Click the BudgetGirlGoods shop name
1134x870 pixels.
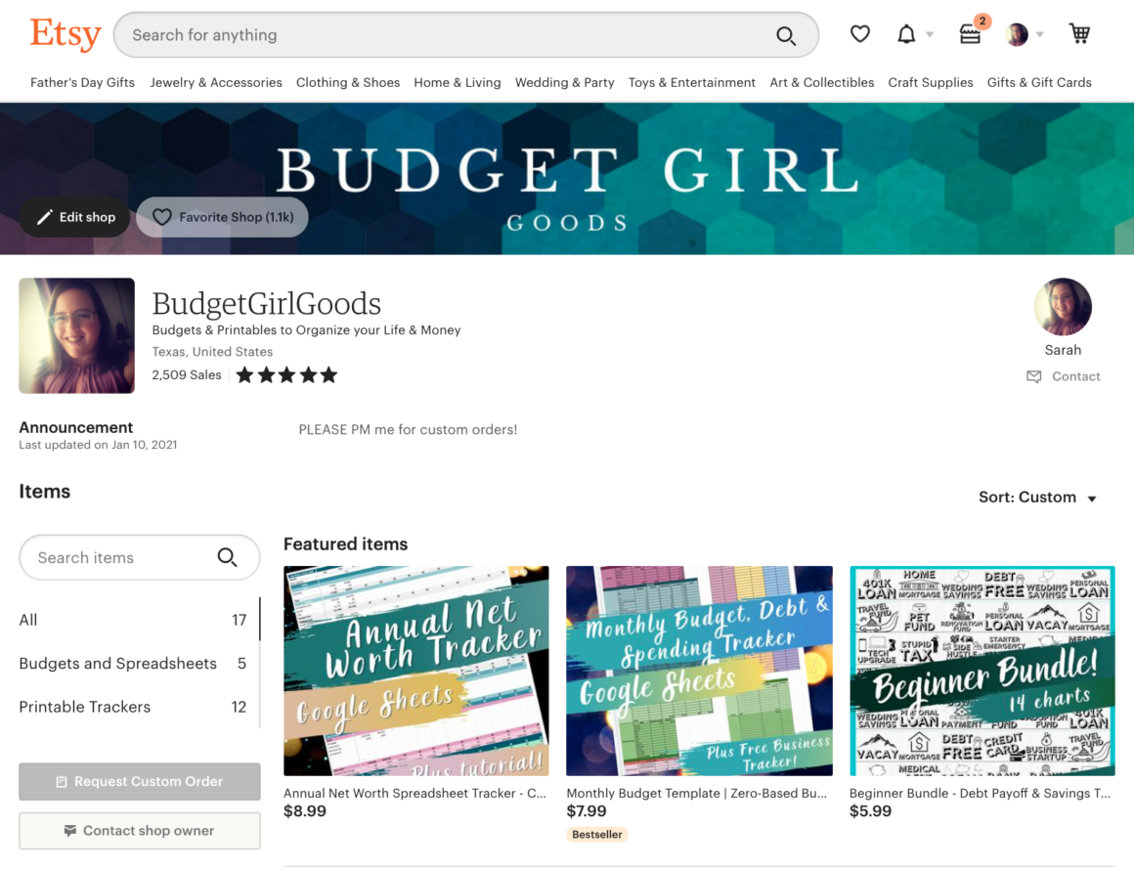266,304
